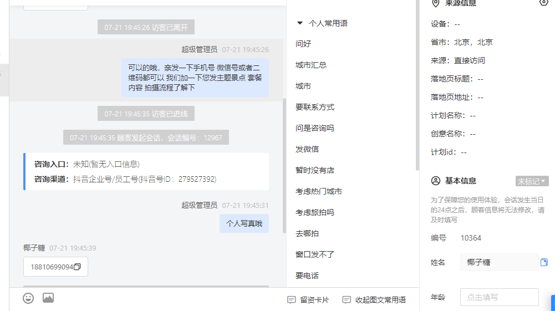This screenshot has width=555, height=311.
Task: Open the 未标记 status dropdown
Action: tap(532, 181)
